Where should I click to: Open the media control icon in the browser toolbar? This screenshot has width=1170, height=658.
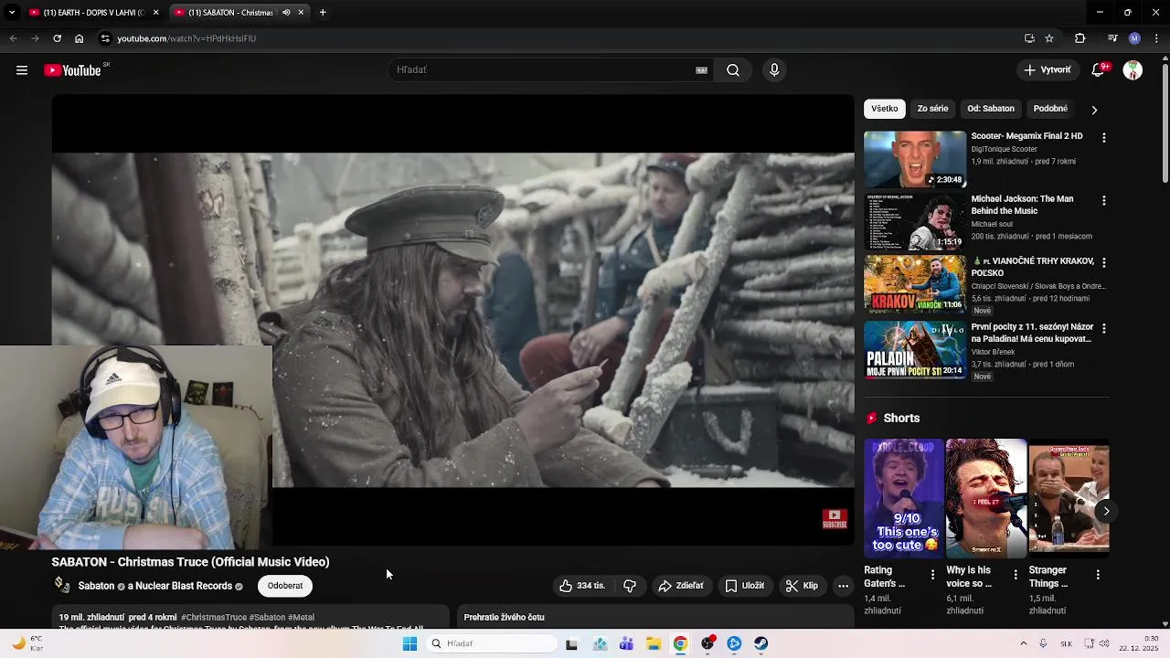[x=1112, y=38]
